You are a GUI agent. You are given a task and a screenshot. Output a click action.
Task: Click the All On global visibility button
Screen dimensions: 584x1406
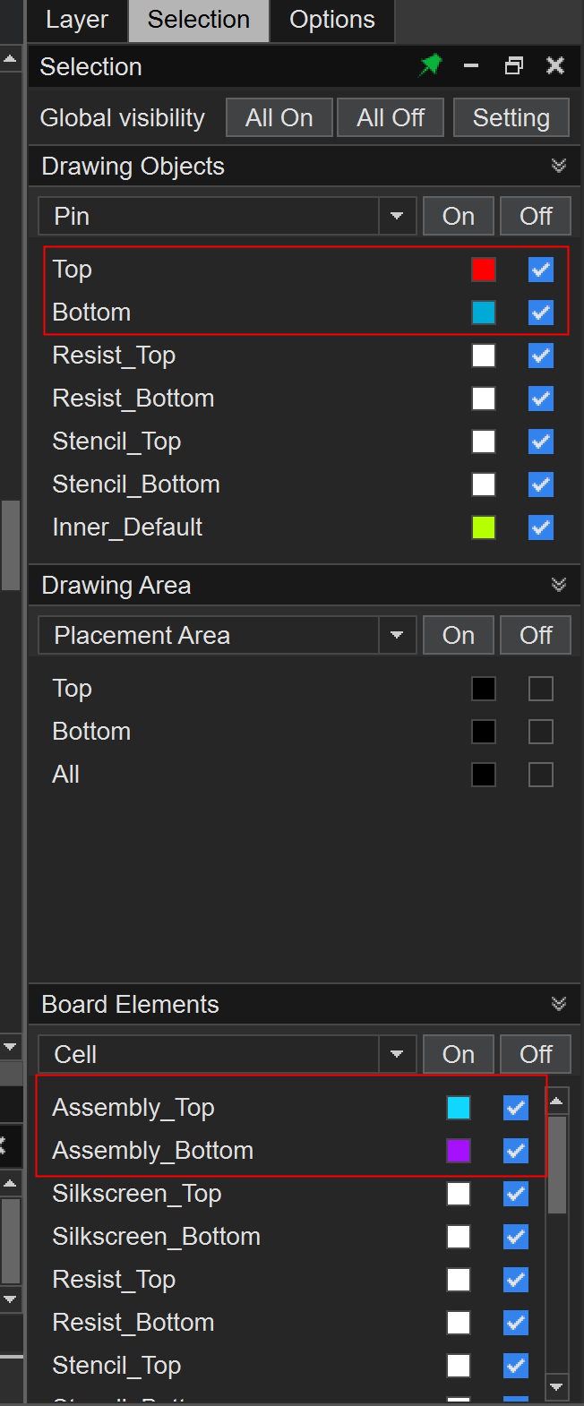point(279,117)
